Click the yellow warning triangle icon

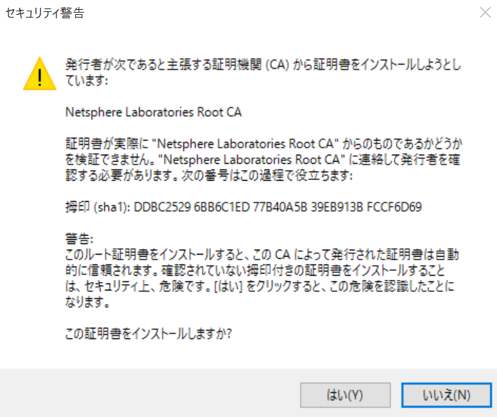click(39, 74)
